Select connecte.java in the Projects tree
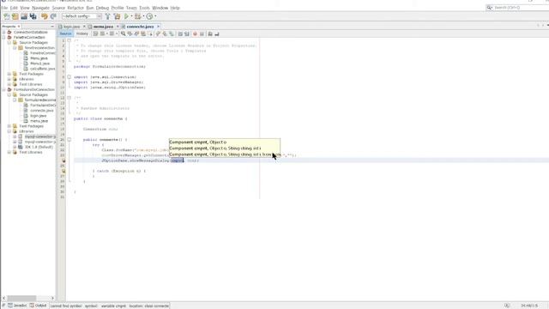This screenshot has height=309, width=549. (x=42, y=111)
